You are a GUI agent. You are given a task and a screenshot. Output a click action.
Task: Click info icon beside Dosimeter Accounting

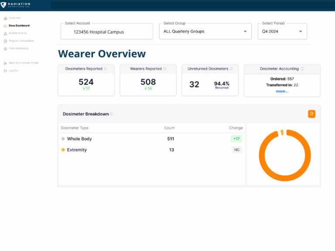[x=303, y=69]
